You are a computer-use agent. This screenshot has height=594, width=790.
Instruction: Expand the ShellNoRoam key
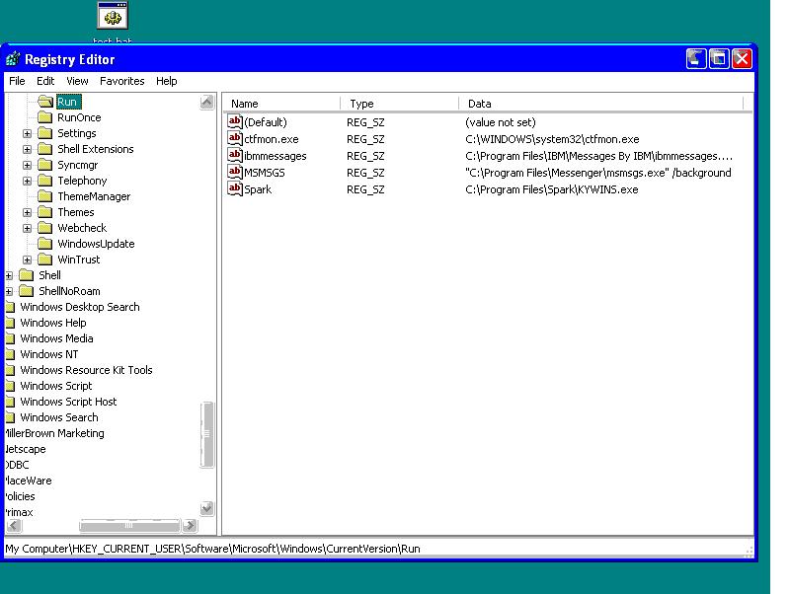[9, 291]
